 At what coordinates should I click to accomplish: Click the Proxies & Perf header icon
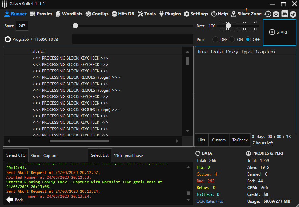click(248, 153)
